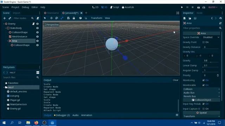Open the Debug menu

tap(25, 7)
